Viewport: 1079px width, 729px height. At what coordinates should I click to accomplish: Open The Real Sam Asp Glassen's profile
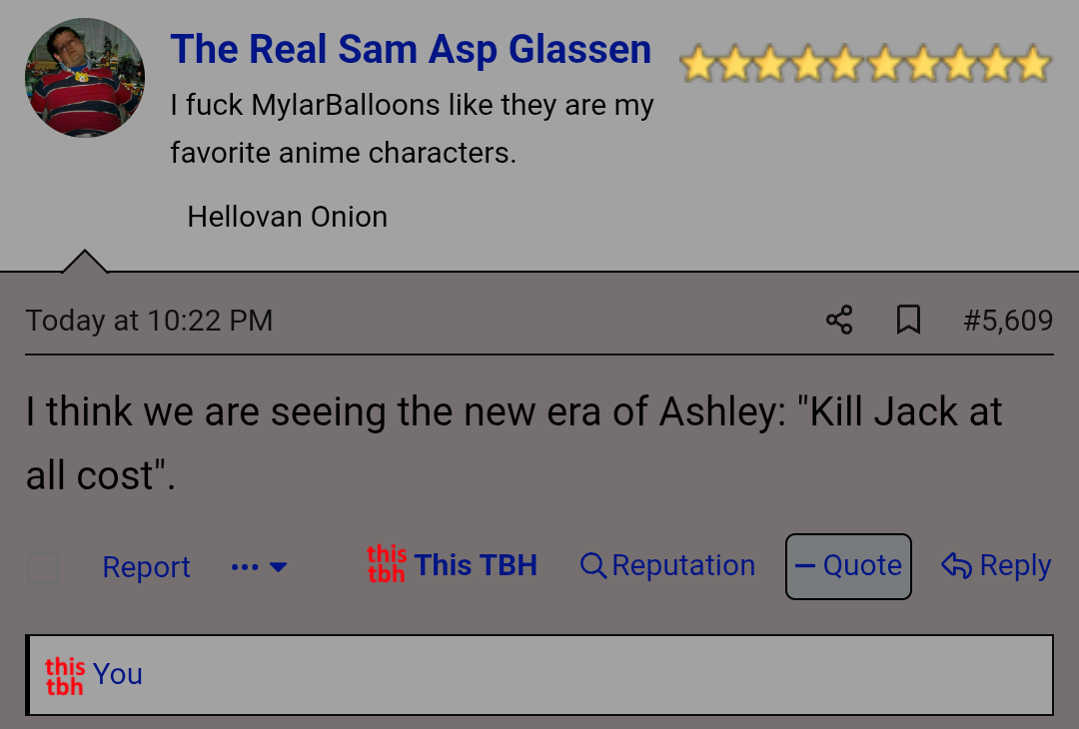[411, 49]
